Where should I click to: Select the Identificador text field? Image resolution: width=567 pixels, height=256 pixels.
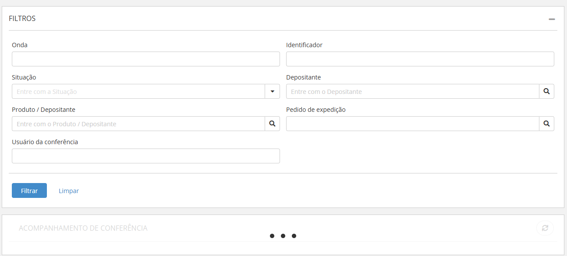point(420,59)
